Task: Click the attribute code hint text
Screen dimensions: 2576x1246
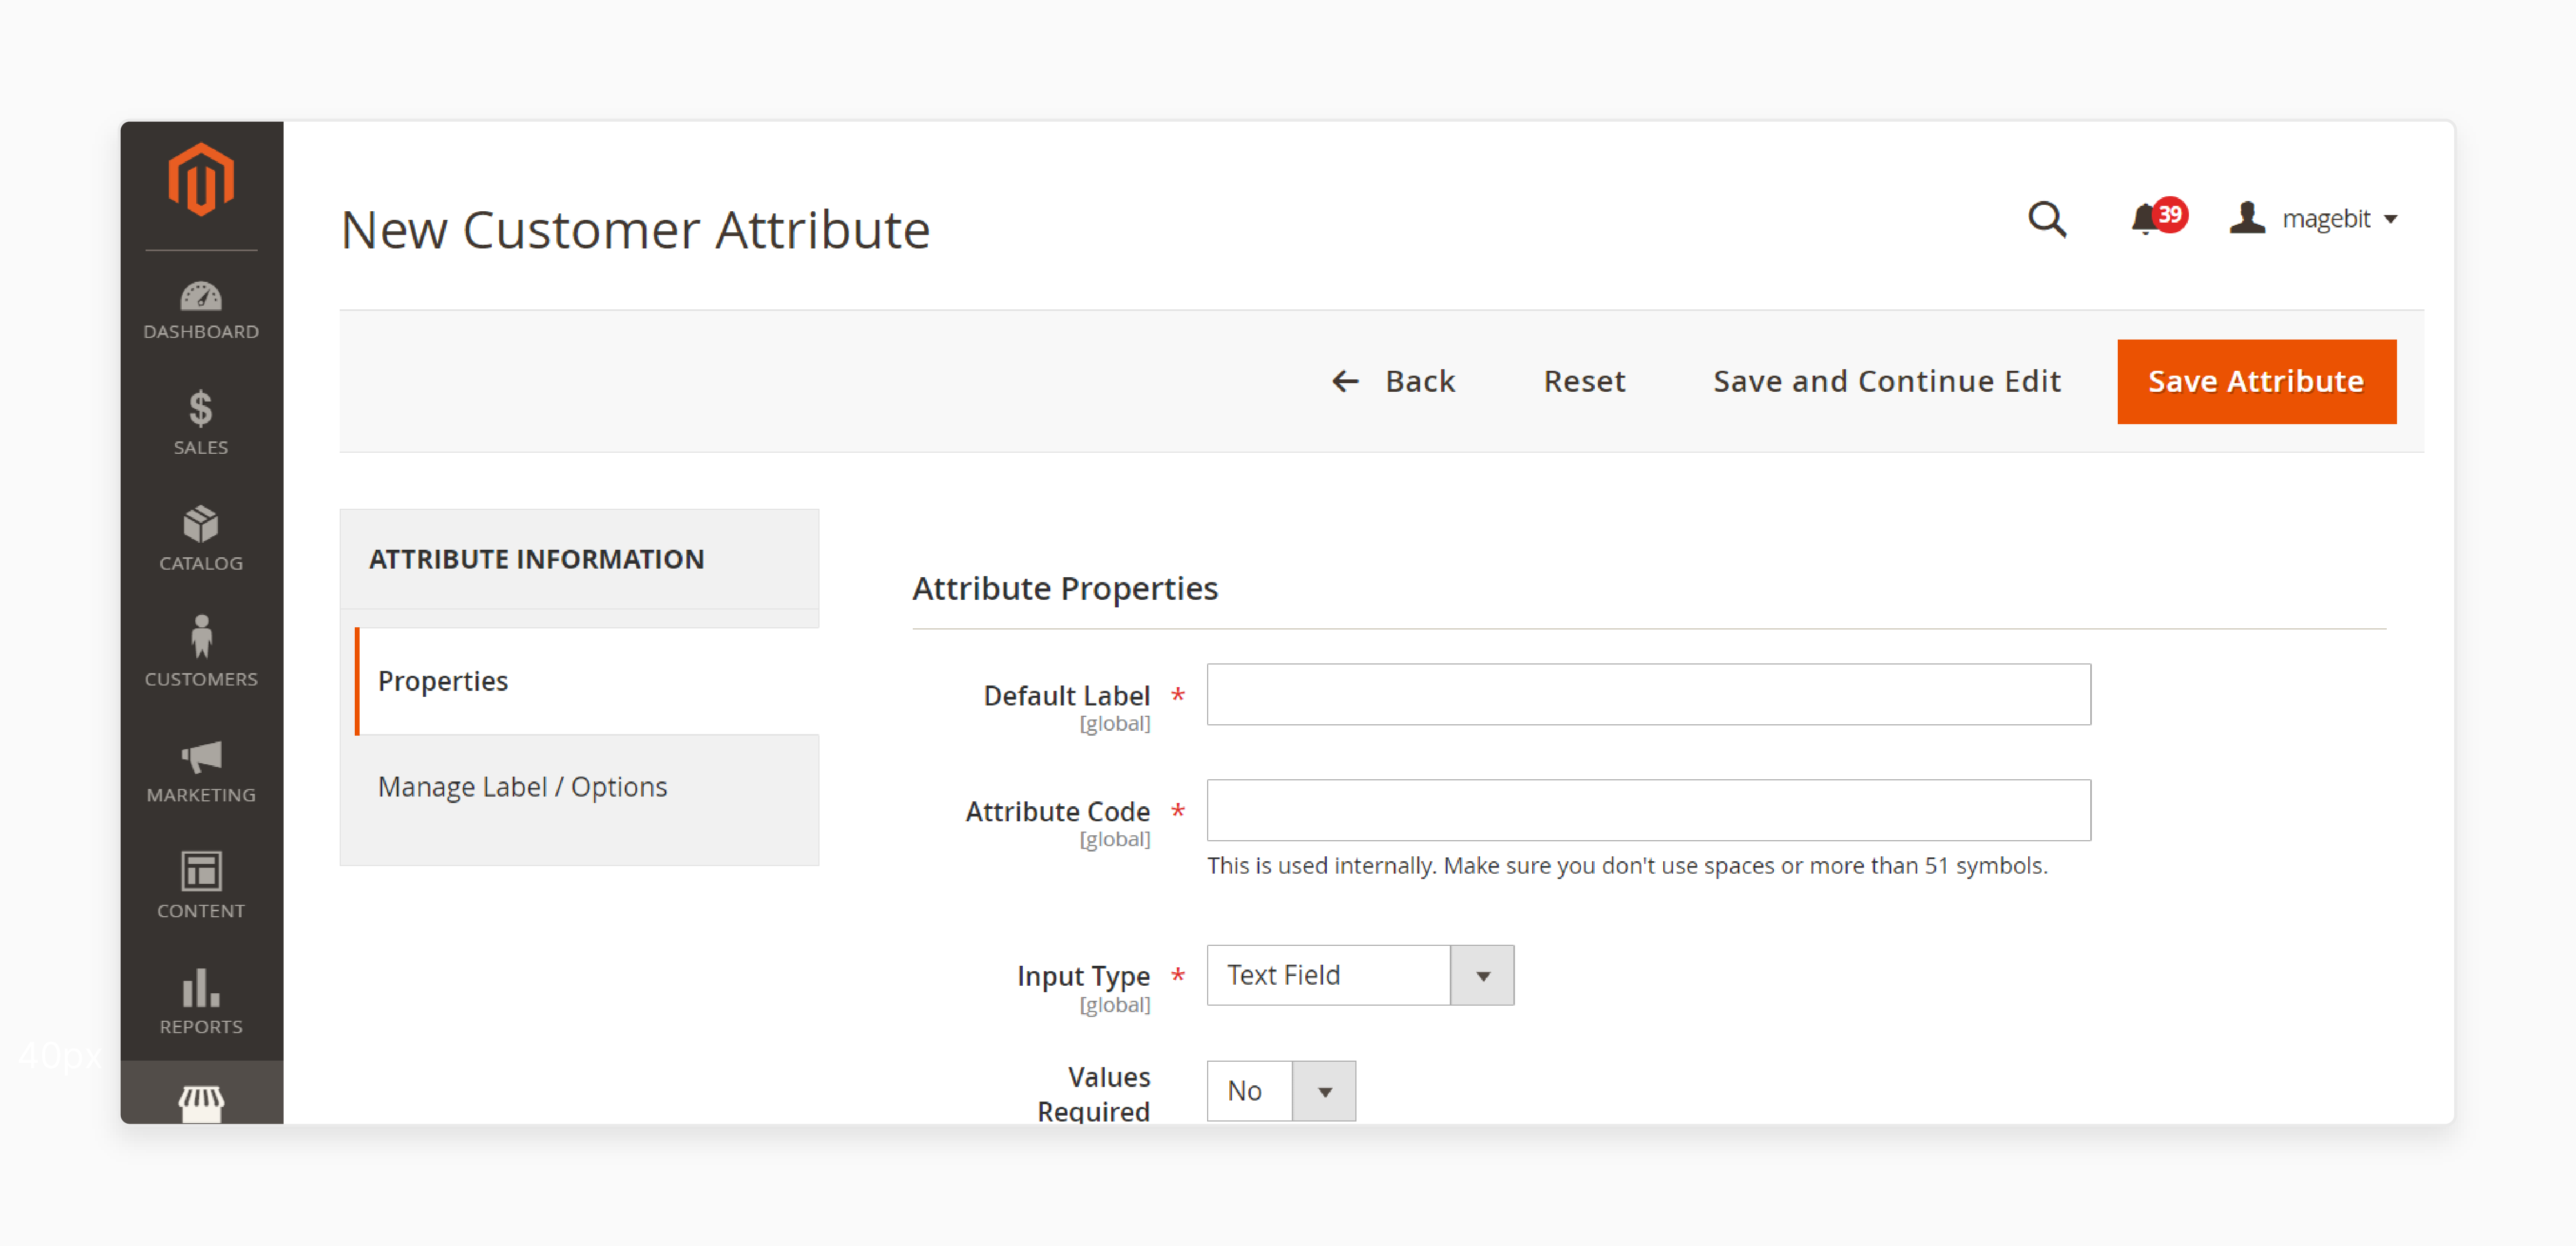Action: [1627, 866]
